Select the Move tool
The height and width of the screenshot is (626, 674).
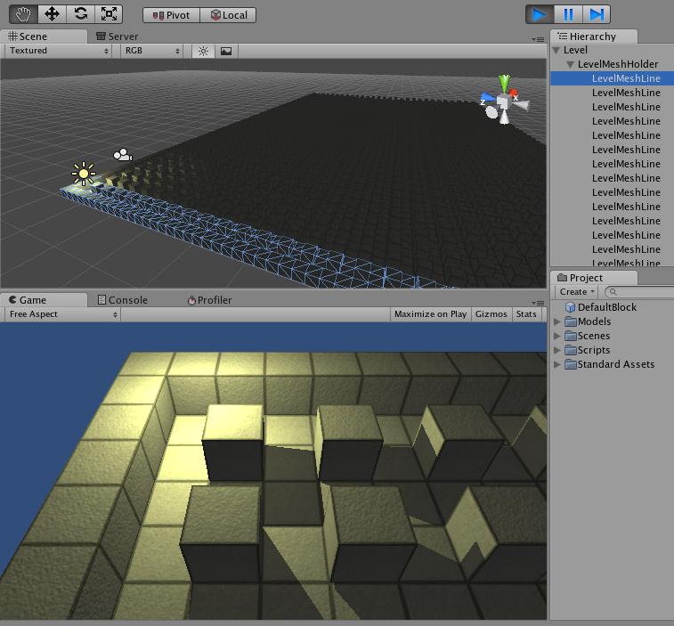[52, 14]
